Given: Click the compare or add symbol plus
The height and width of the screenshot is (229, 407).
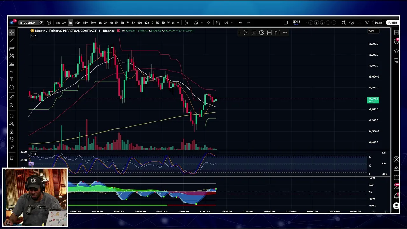Looking at the screenshot, I should (49, 23).
